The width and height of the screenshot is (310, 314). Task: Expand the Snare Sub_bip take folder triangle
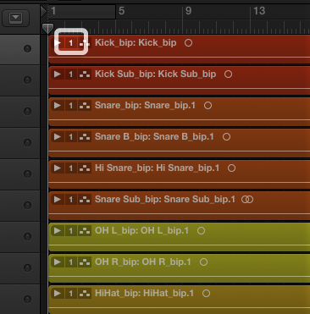pyautogui.click(x=58, y=200)
